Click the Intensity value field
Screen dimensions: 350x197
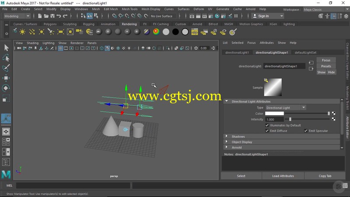pyautogui.click(x=274, y=119)
